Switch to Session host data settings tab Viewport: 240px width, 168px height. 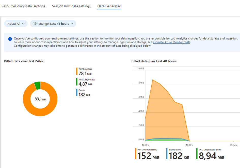(x=71, y=6)
